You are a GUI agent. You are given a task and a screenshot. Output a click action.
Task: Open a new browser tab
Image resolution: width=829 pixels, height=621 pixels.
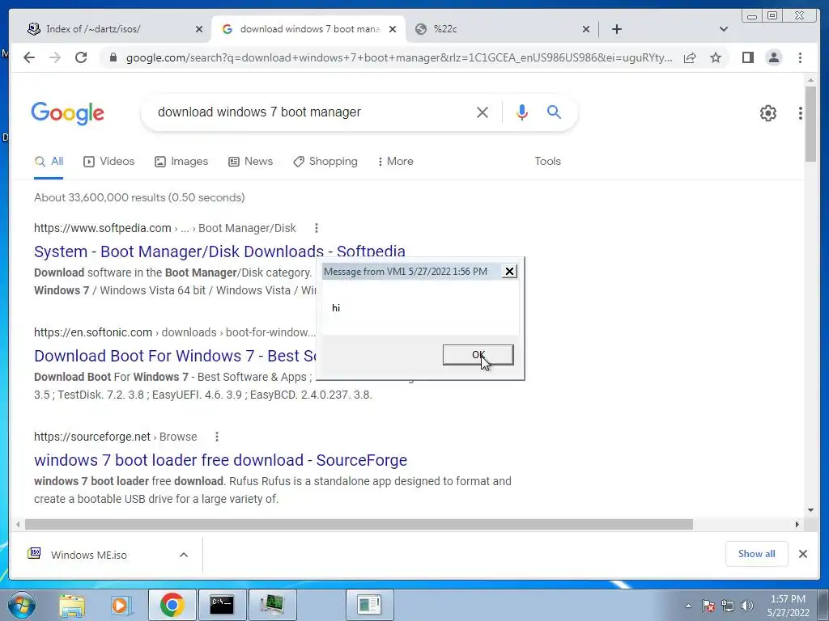click(616, 29)
